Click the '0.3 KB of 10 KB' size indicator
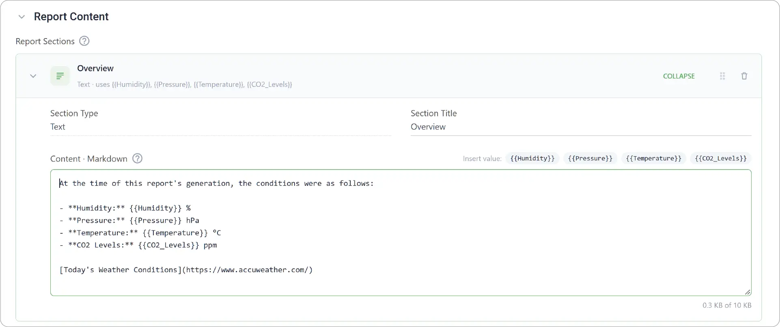Viewport: 780px width, 327px height. 727,305
